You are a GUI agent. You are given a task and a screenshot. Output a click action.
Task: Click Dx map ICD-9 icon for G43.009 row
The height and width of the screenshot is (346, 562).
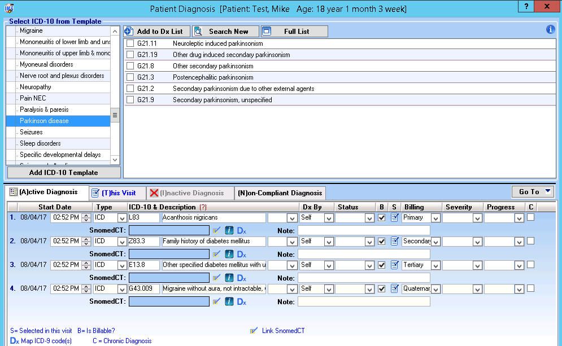(241, 301)
